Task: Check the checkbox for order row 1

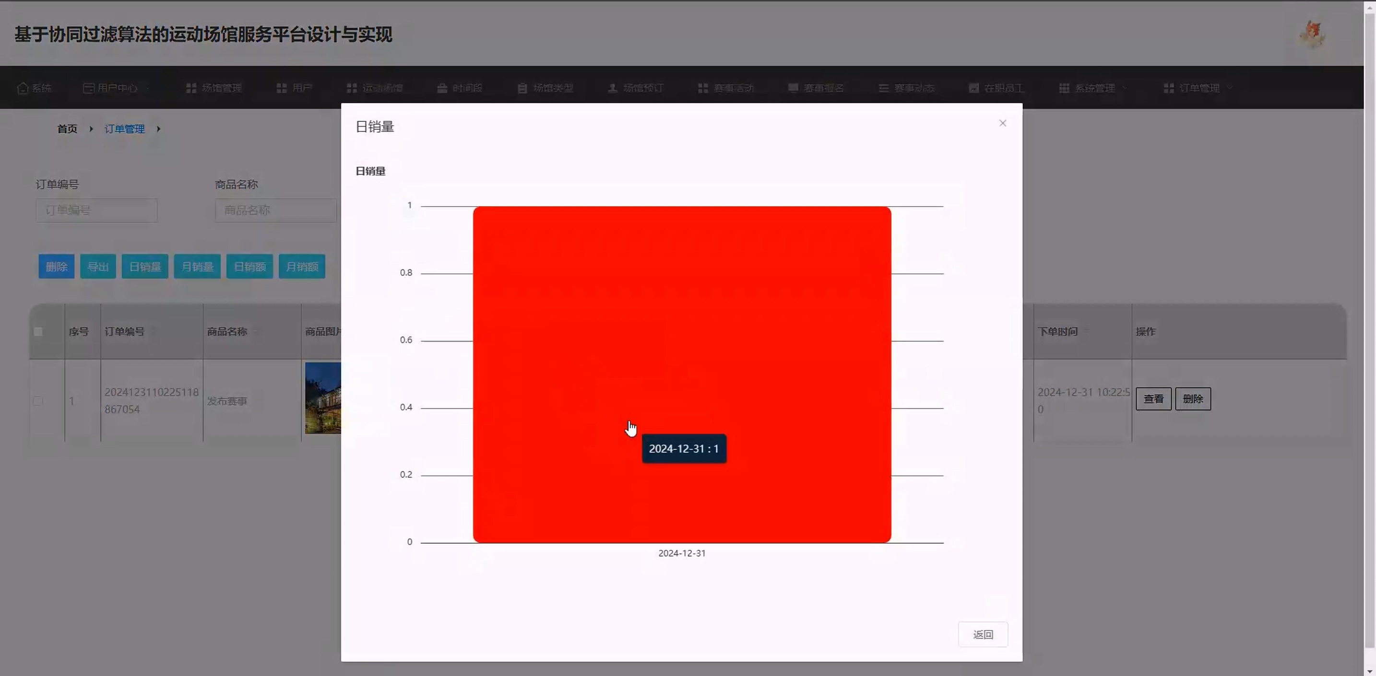Action: point(38,400)
